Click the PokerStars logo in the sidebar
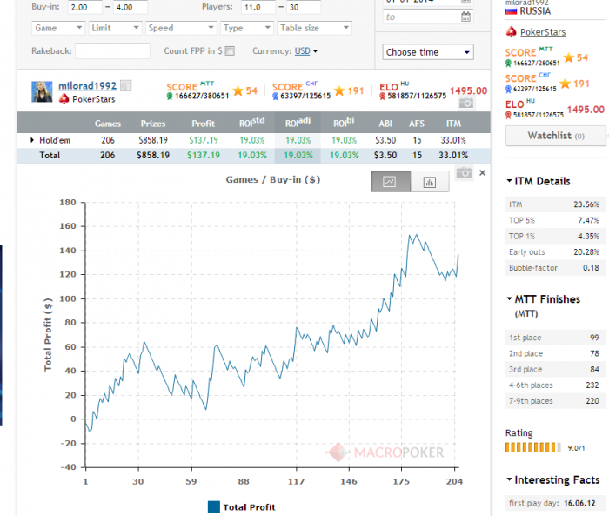The height and width of the screenshot is (516, 609). click(x=512, y=32)
